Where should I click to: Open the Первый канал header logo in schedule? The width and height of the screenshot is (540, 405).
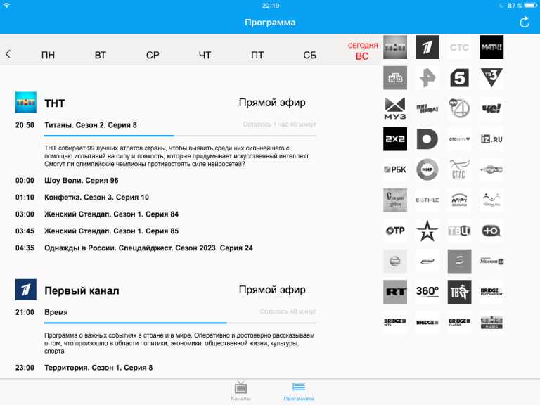pos(26,290)
